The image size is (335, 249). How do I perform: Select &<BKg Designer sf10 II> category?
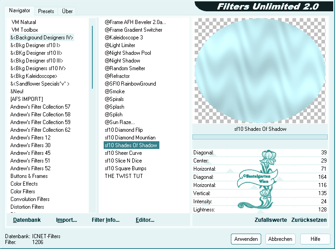coord(36,53)
